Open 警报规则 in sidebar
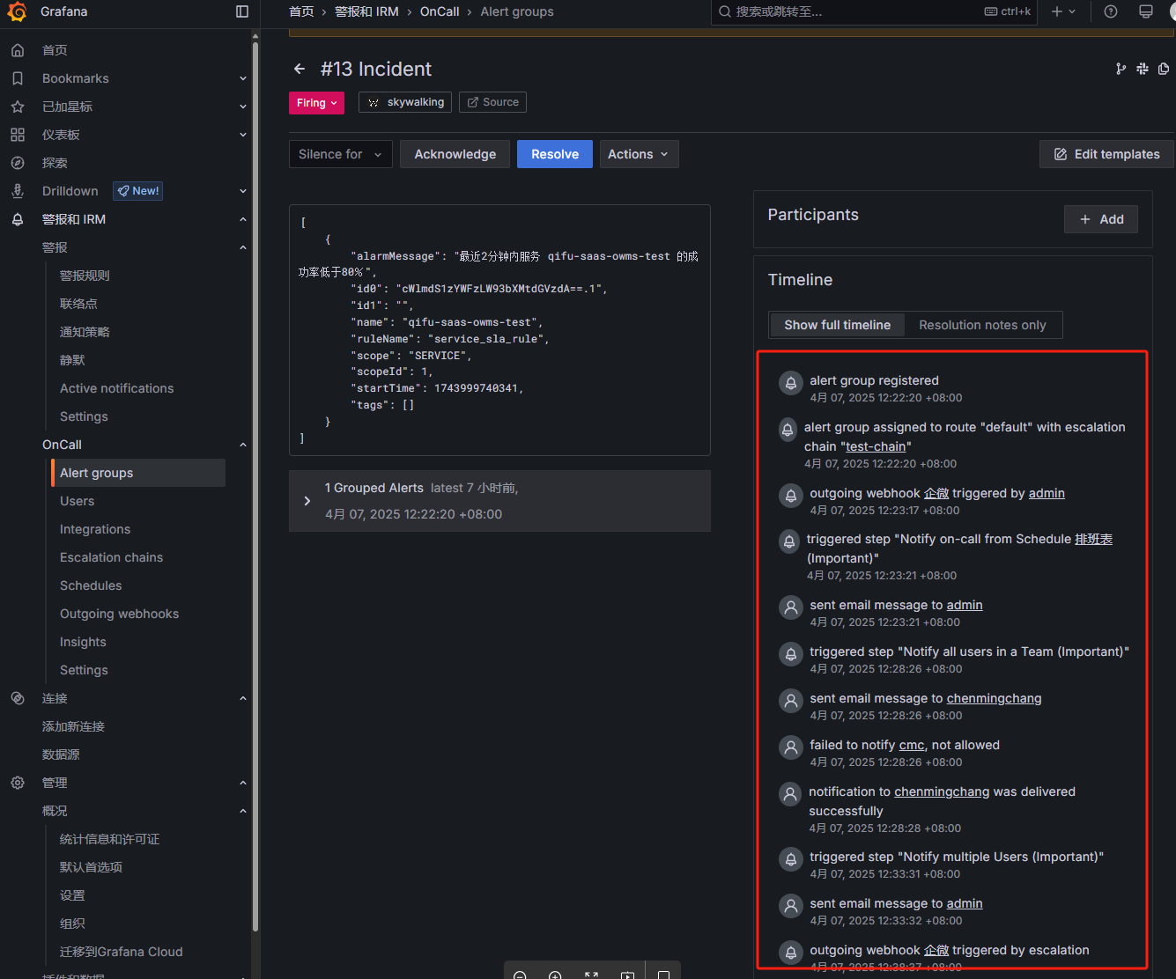The width and height of the screenshot is (1176, 979). pyautogui.click(x=85, y=276)
